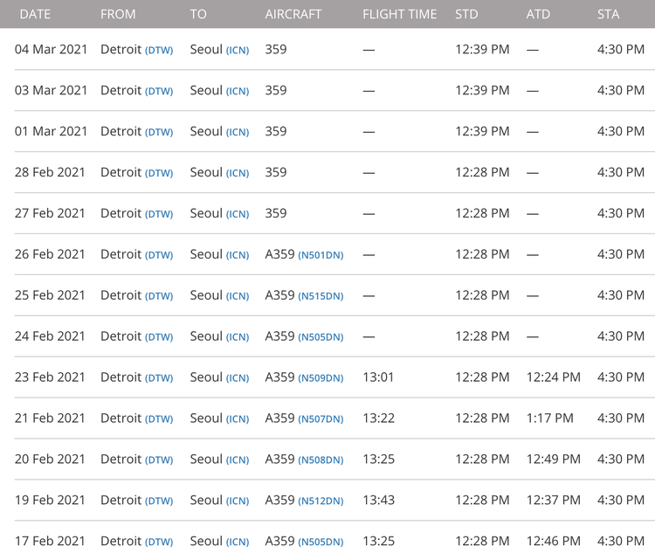Click DTW link in 28 Feb 2021 row
Image resolution: width=655 pixels, height=560 pixels.
(x=159, y=174)
